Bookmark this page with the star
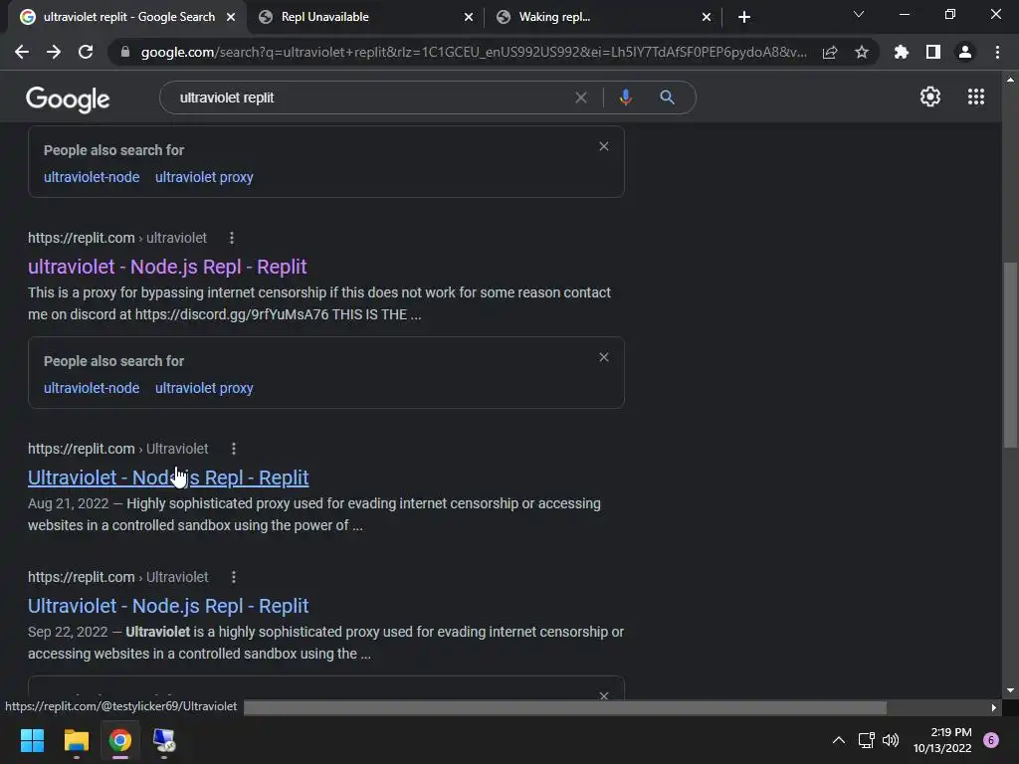This screenshot has width=1019, height=764. click(862, 52)
